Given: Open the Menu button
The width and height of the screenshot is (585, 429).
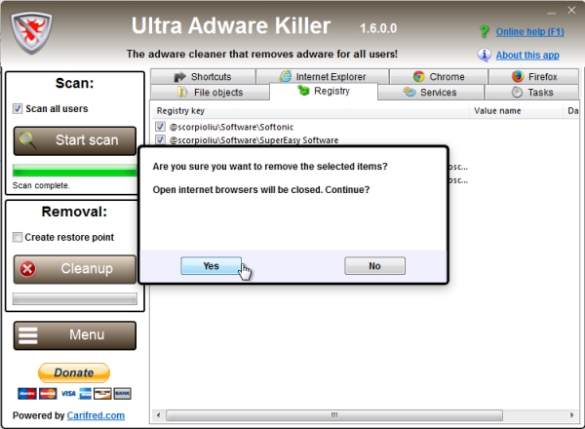Looking at the screenshot, I should (x=75, y=335).
